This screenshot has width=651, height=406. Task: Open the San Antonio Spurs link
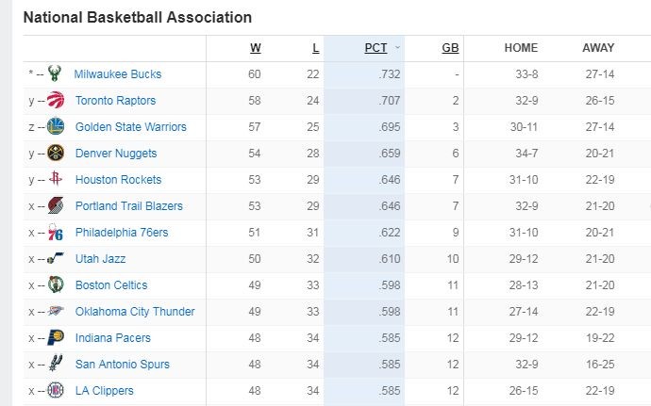click(123, 365)
